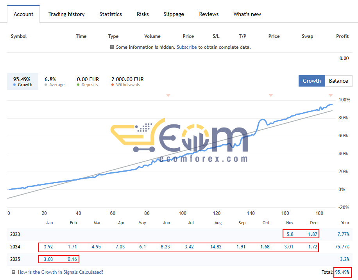The width and height of the screenshot is (358, 280).
Task: Click the 2024 December value 1.72
Action: (313, 247)
